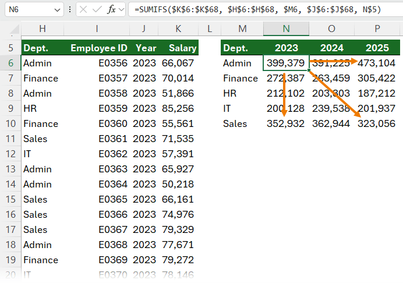Select employee ID cell E0359
This screenshot has width=403, height=283.
tap(97, 108)
